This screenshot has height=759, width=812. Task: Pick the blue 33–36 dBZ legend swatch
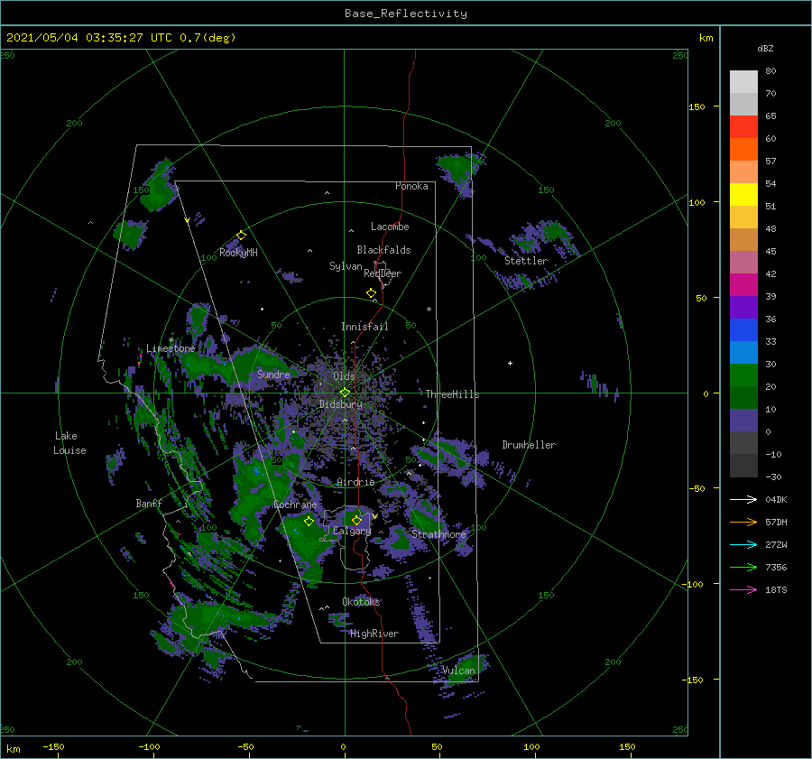pyautogui.click(x=743, y=330)
